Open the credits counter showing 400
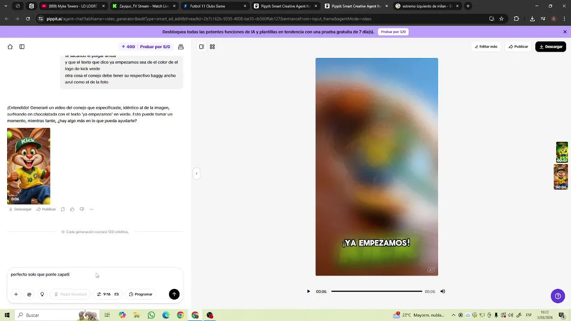The width and height of the screenshot is (571, 321). pos(128,47)
